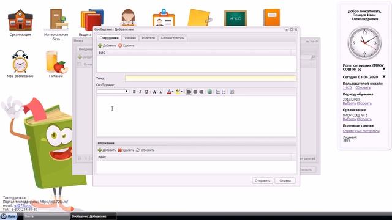Image resolution: width=392 pixels, height=220 pixels.
Task: Open the 1 620 online users link
Action: tap(347, 88)
